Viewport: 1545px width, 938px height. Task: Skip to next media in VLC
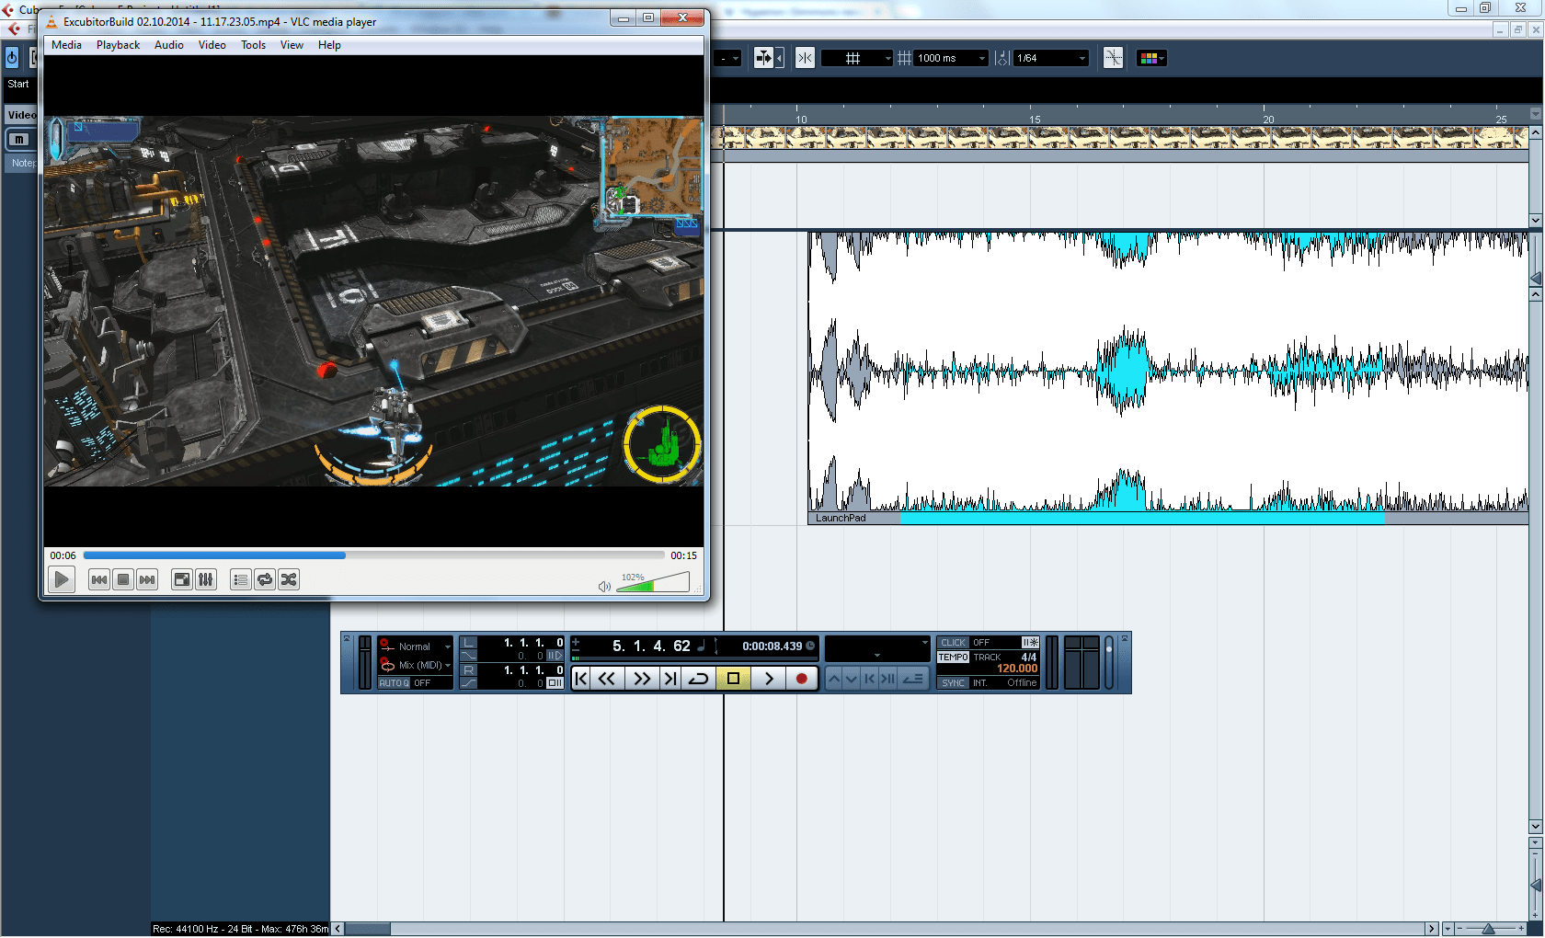[147, 579]
